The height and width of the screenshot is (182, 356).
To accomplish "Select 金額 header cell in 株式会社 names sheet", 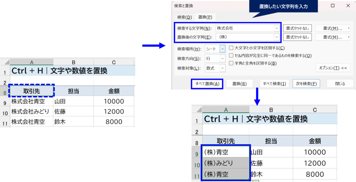I will (x=114, y=91).
